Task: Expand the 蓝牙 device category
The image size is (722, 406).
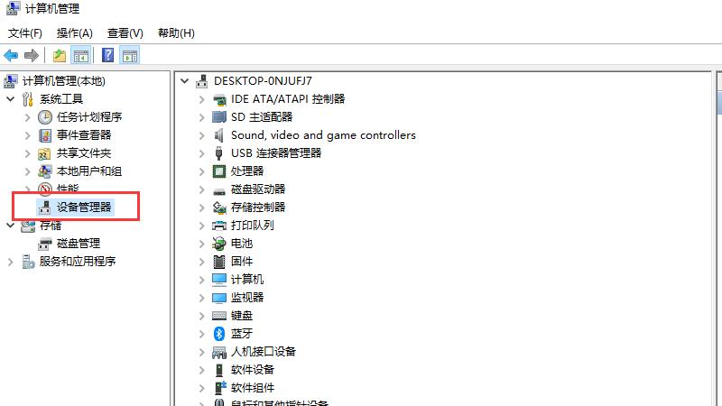Action: pyautogui.click(x=202, y=334)
